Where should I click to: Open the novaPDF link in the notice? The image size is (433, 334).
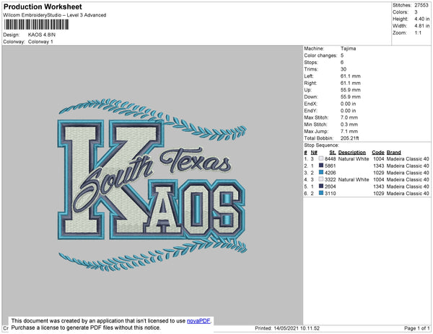point(198,321)
